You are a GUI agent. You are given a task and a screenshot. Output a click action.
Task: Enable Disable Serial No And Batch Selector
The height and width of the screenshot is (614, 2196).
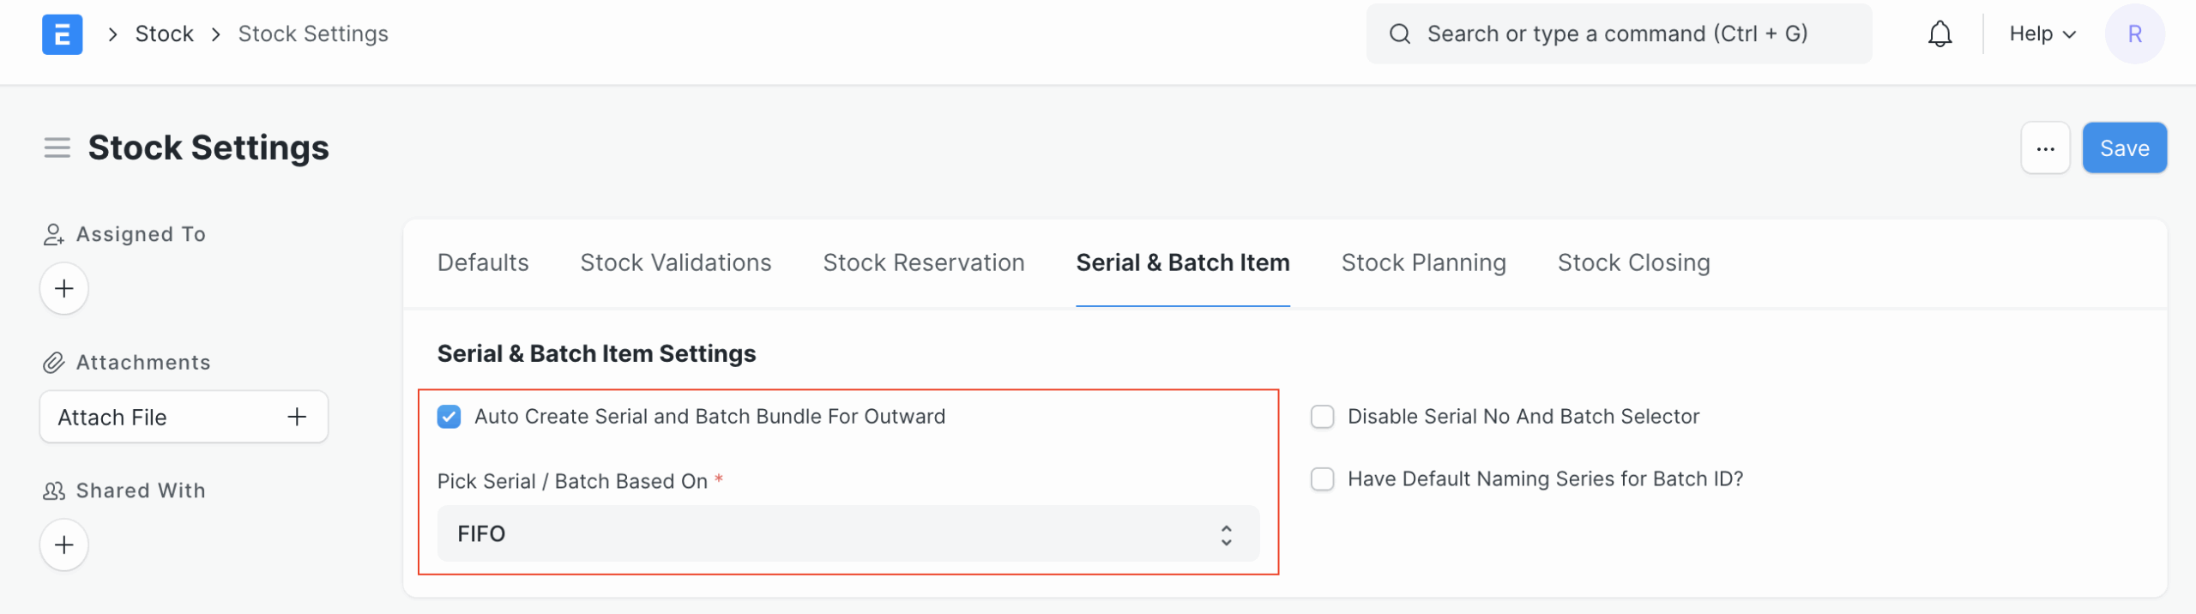(x=1322, y=417)
